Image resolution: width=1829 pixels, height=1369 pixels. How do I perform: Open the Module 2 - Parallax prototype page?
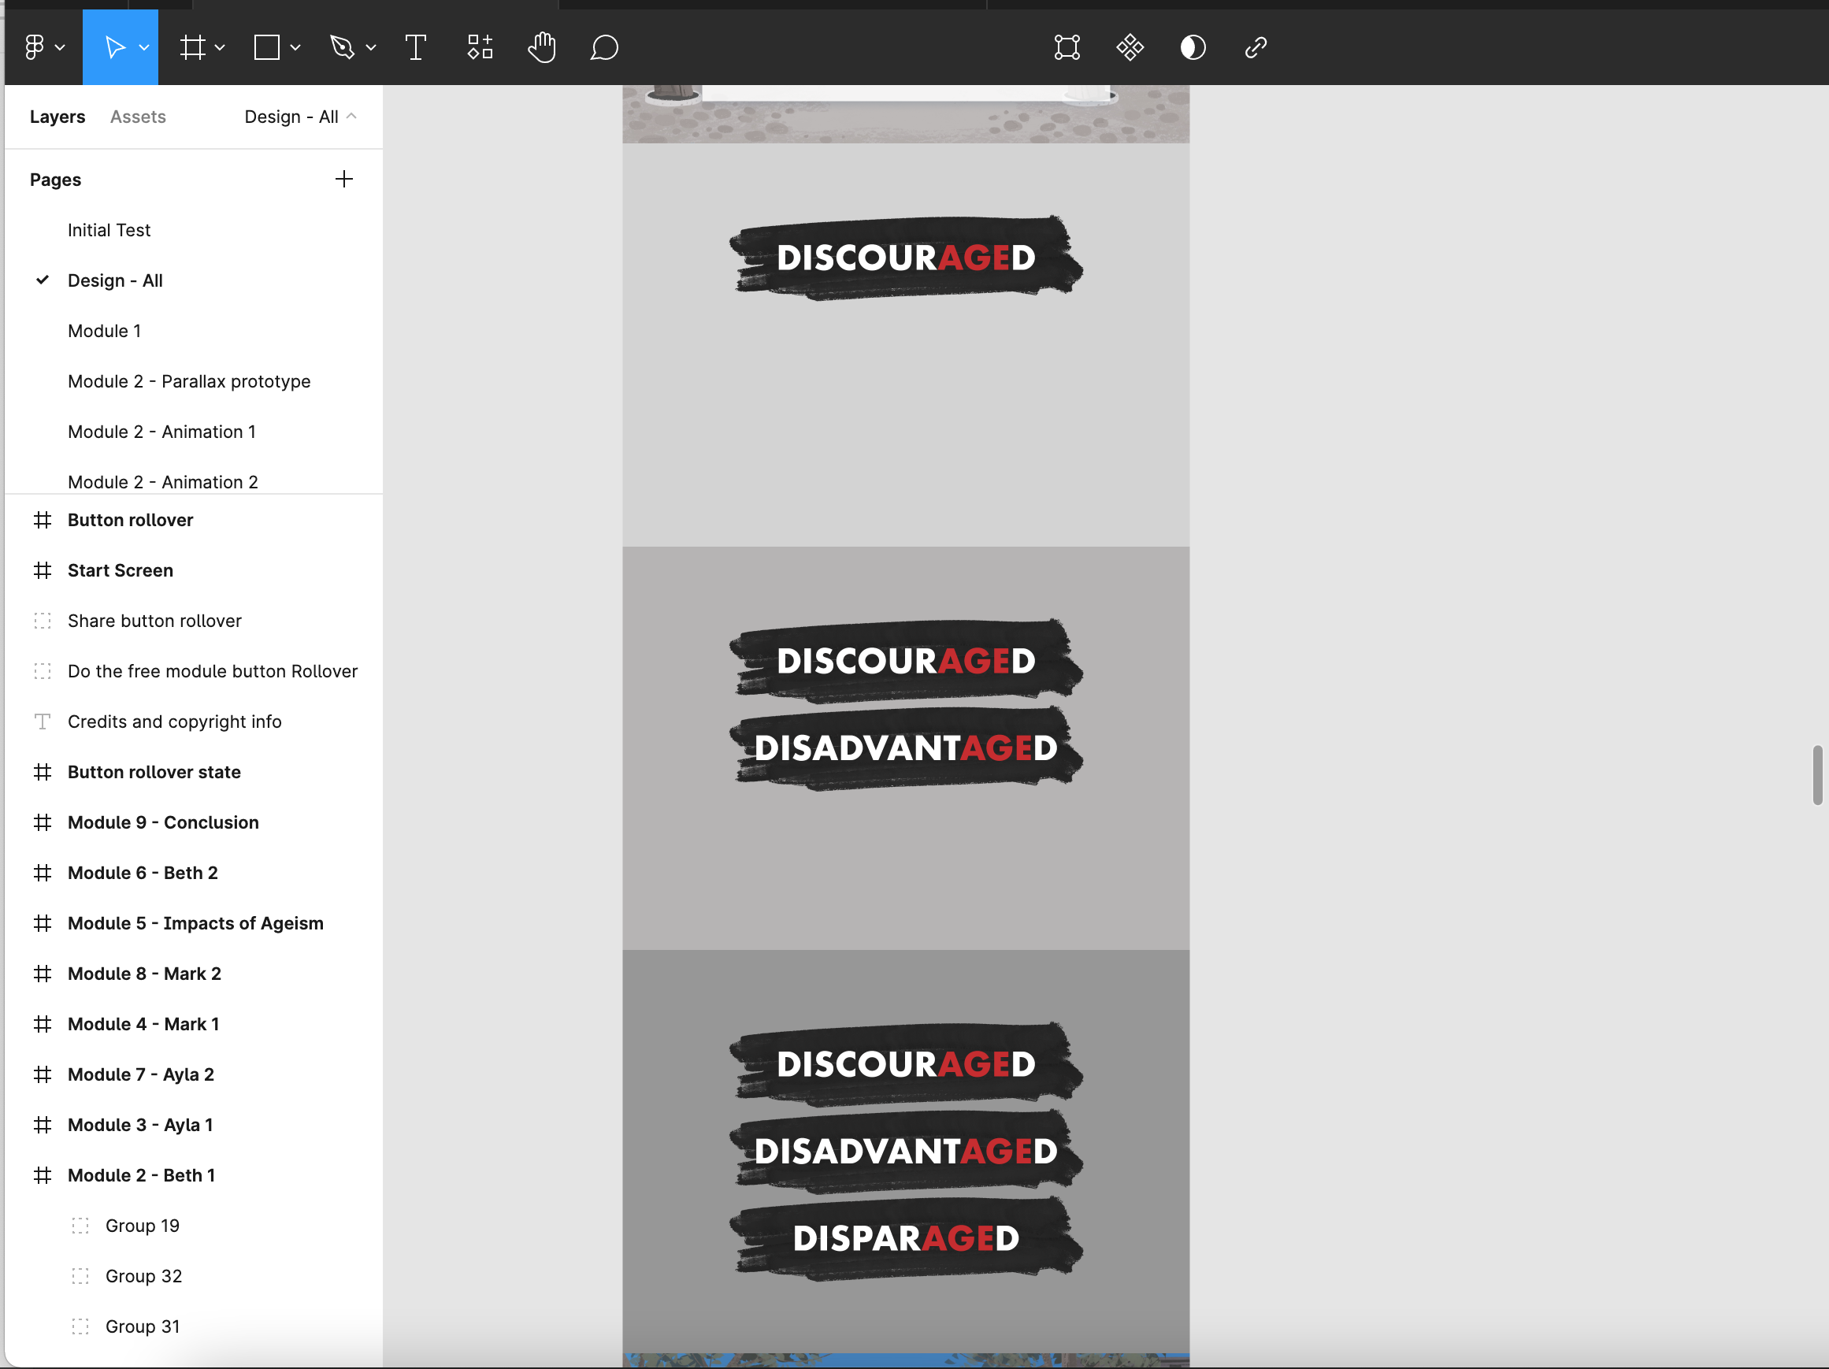click(x=188, y=381)
